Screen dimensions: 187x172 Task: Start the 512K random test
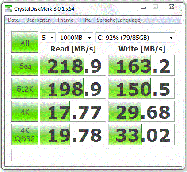click(x=25, y=88)
